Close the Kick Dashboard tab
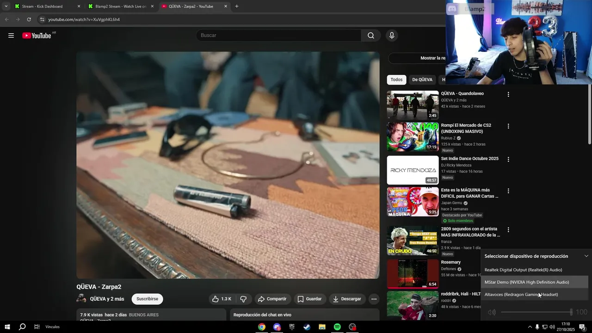This screenshot has width=592, height=333. click(x=79, y=6)
